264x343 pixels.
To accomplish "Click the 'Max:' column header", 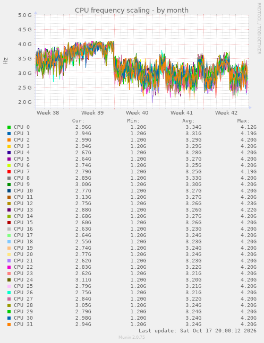I will pos(243,121).
